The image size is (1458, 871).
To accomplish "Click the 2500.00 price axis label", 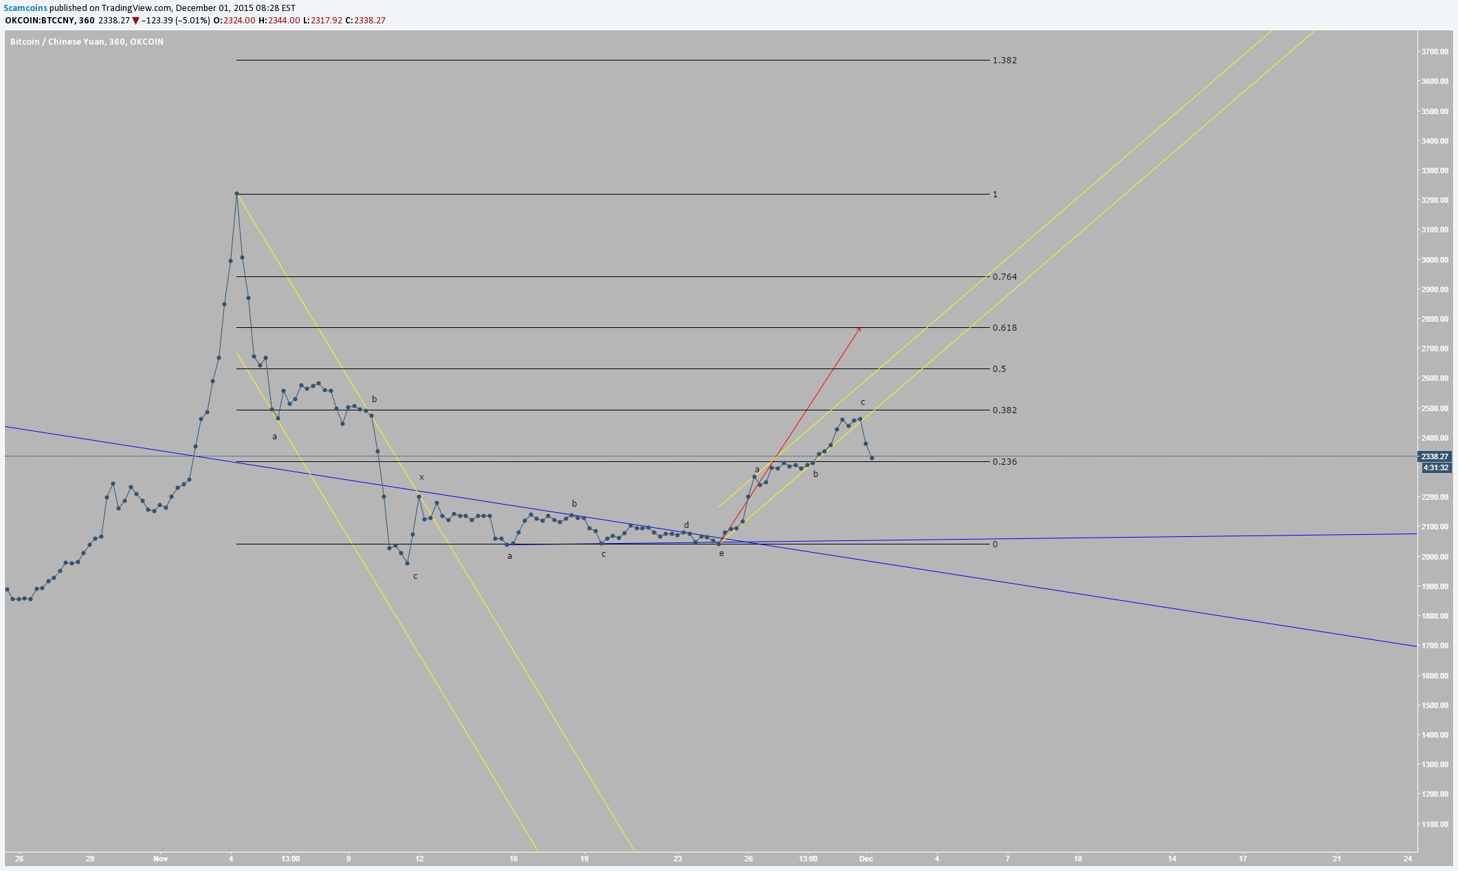I will pyautogui.click(x=1435, y=408).
